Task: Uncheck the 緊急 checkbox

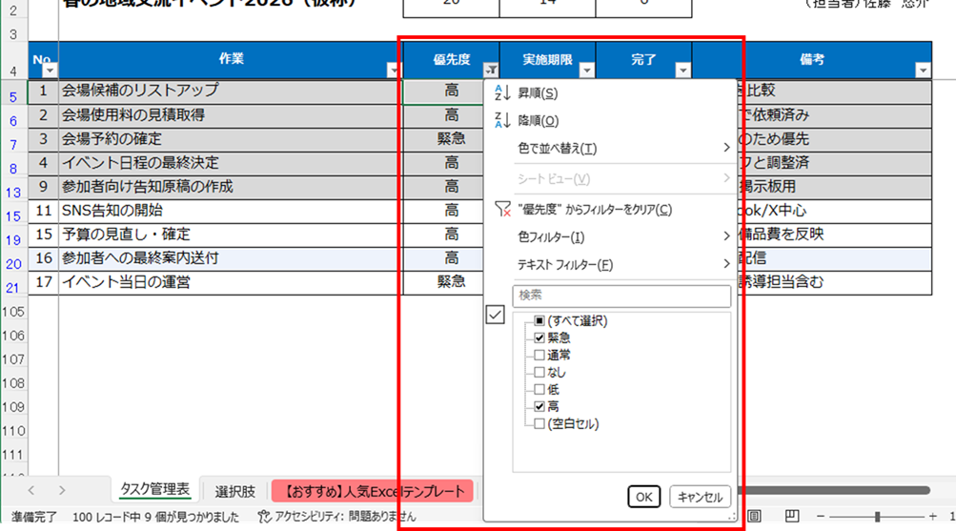Action: click(x=539, y=337)
